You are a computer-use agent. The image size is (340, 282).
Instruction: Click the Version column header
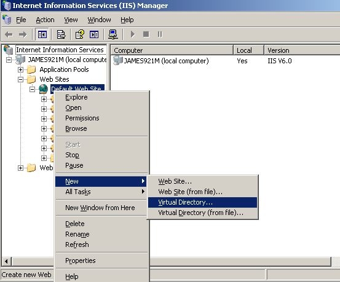[302, 50]
